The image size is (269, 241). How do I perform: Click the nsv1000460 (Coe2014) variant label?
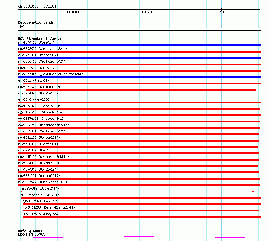(36, 42)
